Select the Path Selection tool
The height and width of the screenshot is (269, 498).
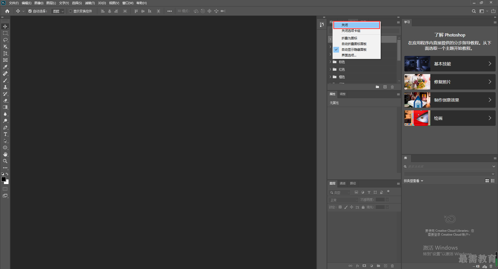5,141
